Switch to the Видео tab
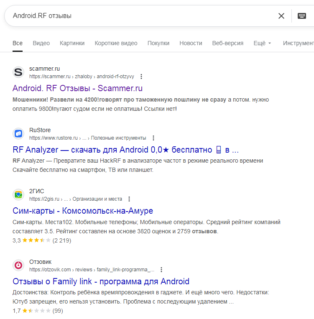 tap(41, 43)
